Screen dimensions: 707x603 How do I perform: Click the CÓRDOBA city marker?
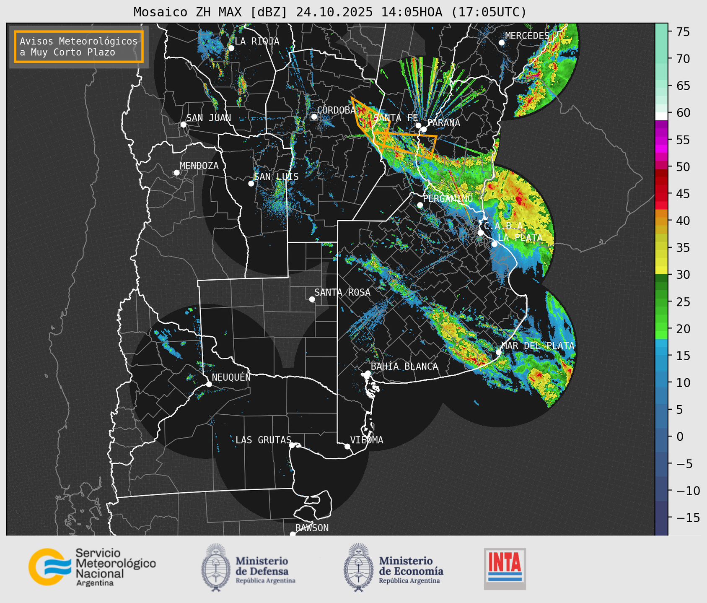coord(314,117)
